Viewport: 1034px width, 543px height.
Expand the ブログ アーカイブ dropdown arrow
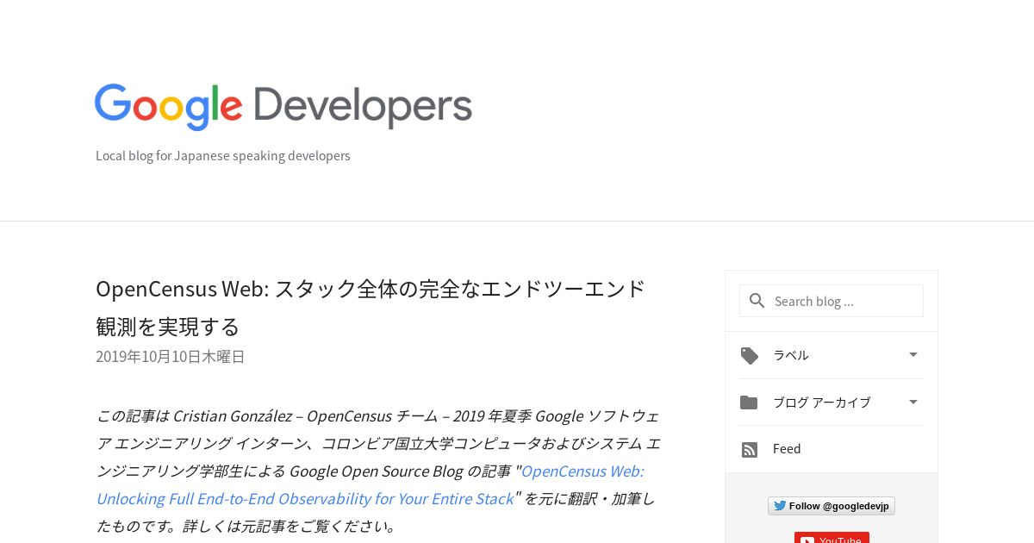(x=913, y=402)
